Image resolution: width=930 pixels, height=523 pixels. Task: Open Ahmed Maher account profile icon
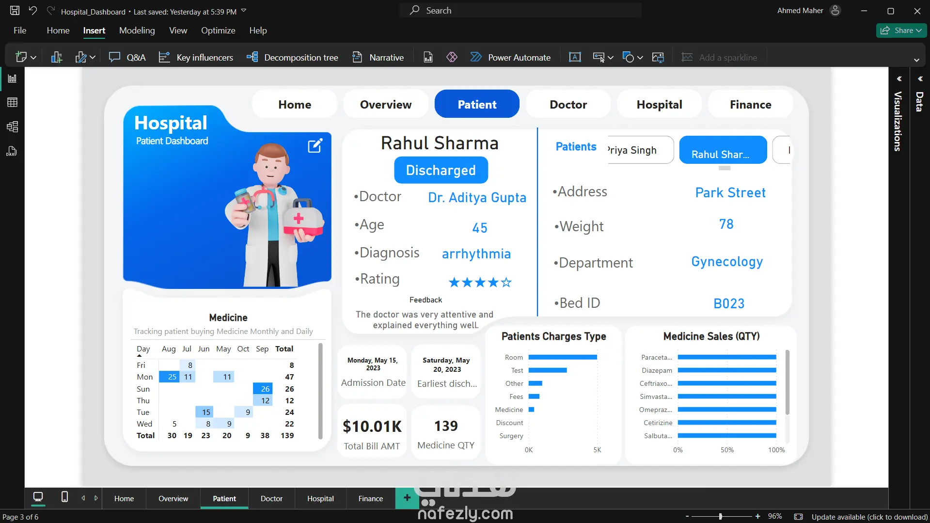[835, 10]
